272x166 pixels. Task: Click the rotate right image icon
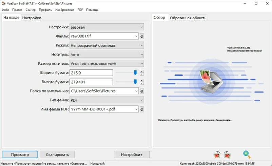(227, 154)
